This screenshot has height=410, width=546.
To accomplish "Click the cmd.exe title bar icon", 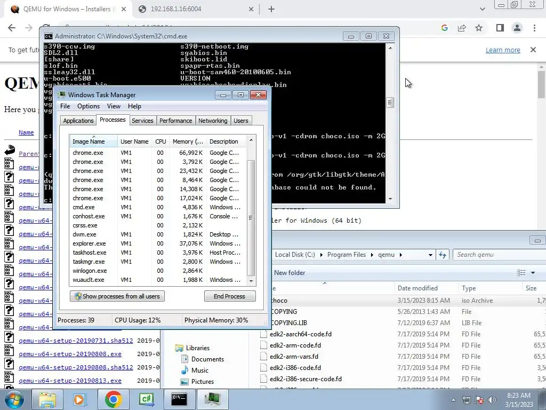I will click(49, 36).
